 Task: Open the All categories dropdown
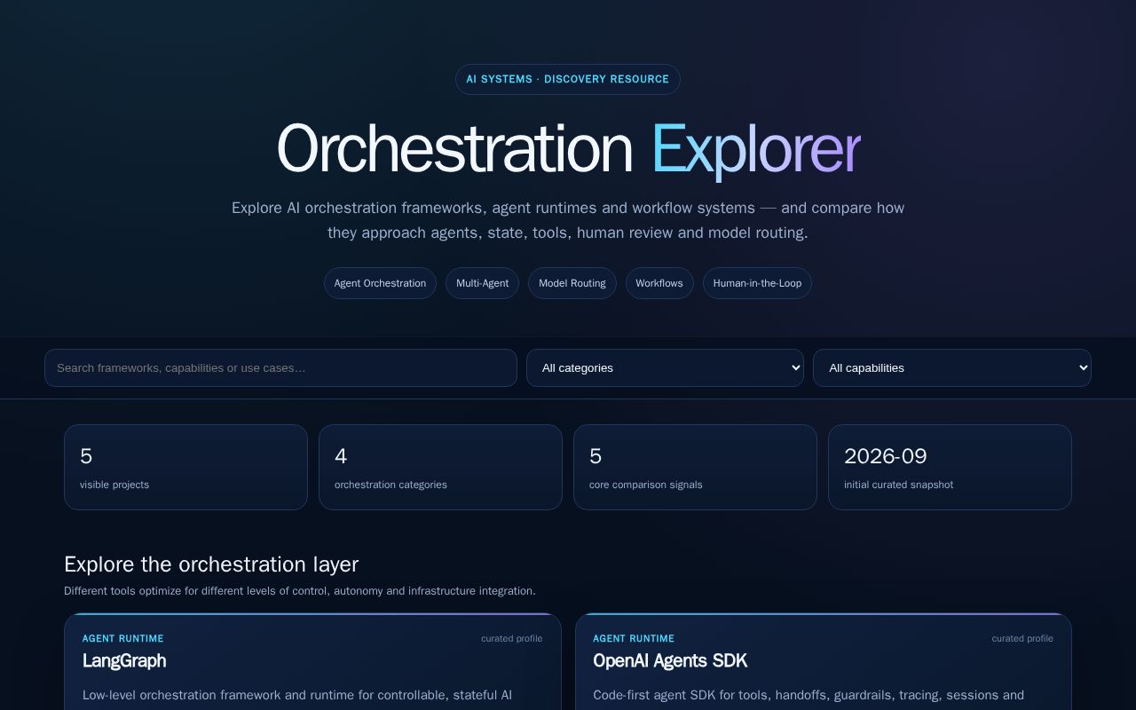(x=665, y=367)
